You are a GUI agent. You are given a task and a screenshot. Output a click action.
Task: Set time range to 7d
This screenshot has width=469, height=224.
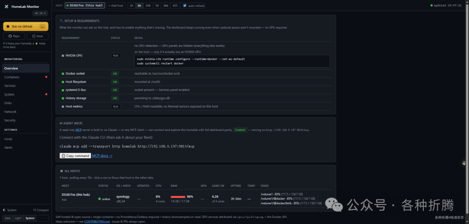[157, 5]
